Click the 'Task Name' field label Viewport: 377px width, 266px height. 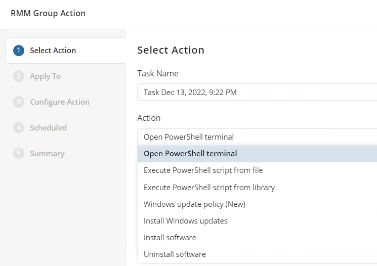click(158, 73)
